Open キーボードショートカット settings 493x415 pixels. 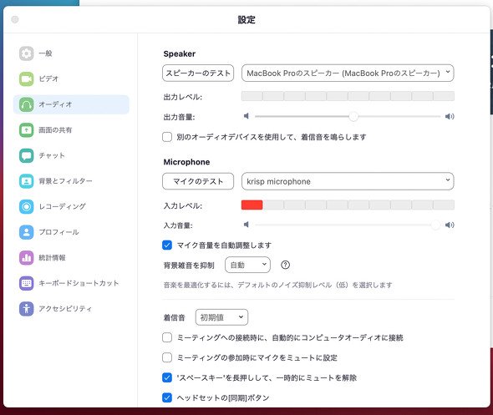click(71, 283)
